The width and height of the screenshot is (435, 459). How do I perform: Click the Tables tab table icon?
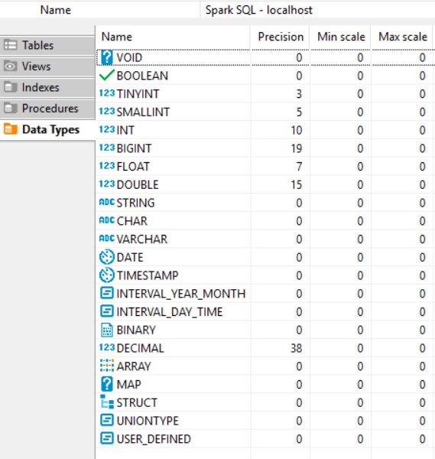tap(11, 45)
